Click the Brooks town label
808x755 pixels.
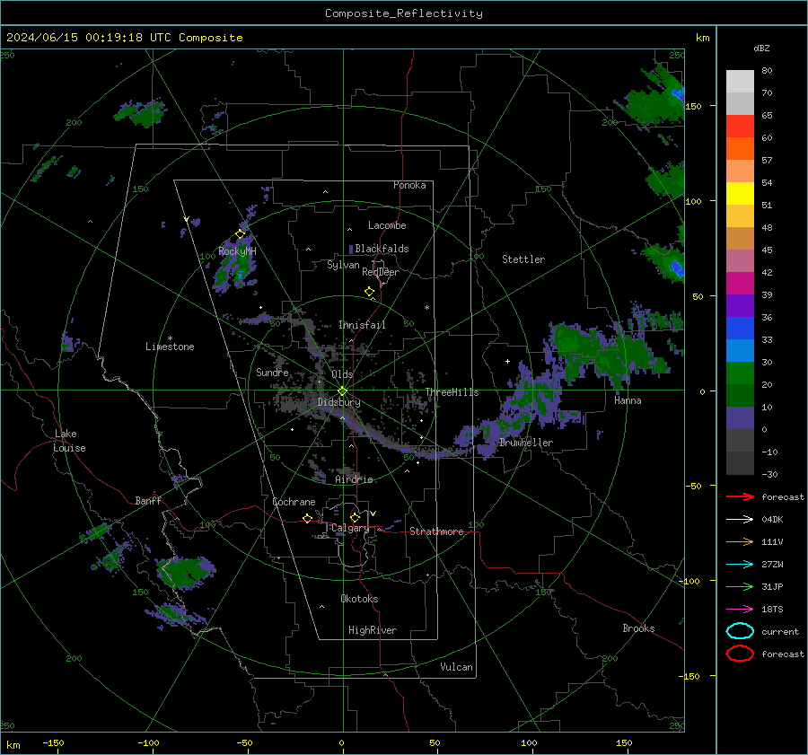tap(638, 628)
